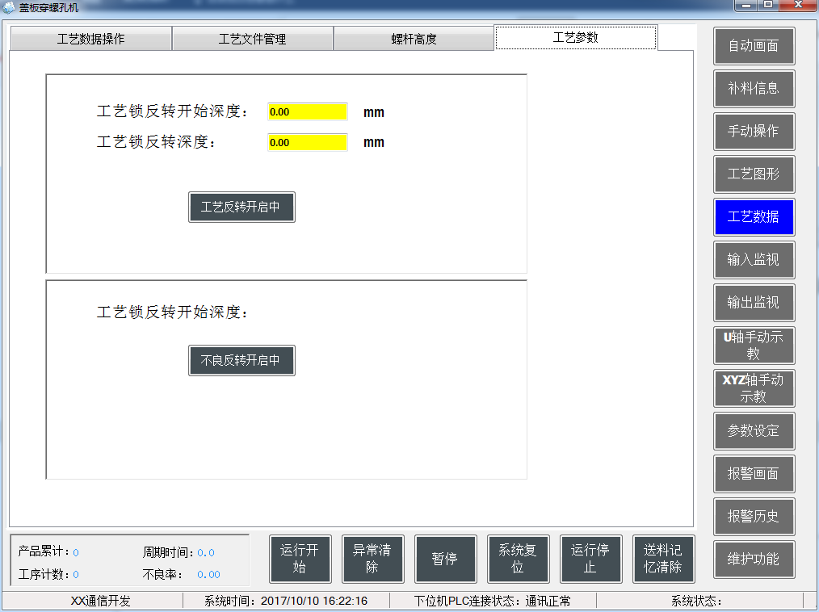819x612 pixels.
Task: Open the 输出监视 monitor
Action: (x=754, y=303)
